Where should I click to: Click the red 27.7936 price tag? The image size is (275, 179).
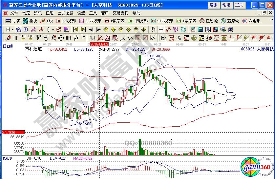[13, 132]
